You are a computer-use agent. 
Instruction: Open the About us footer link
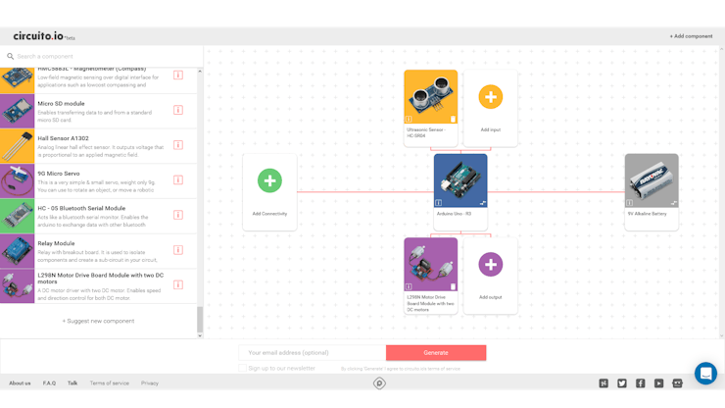coord(20,383)
